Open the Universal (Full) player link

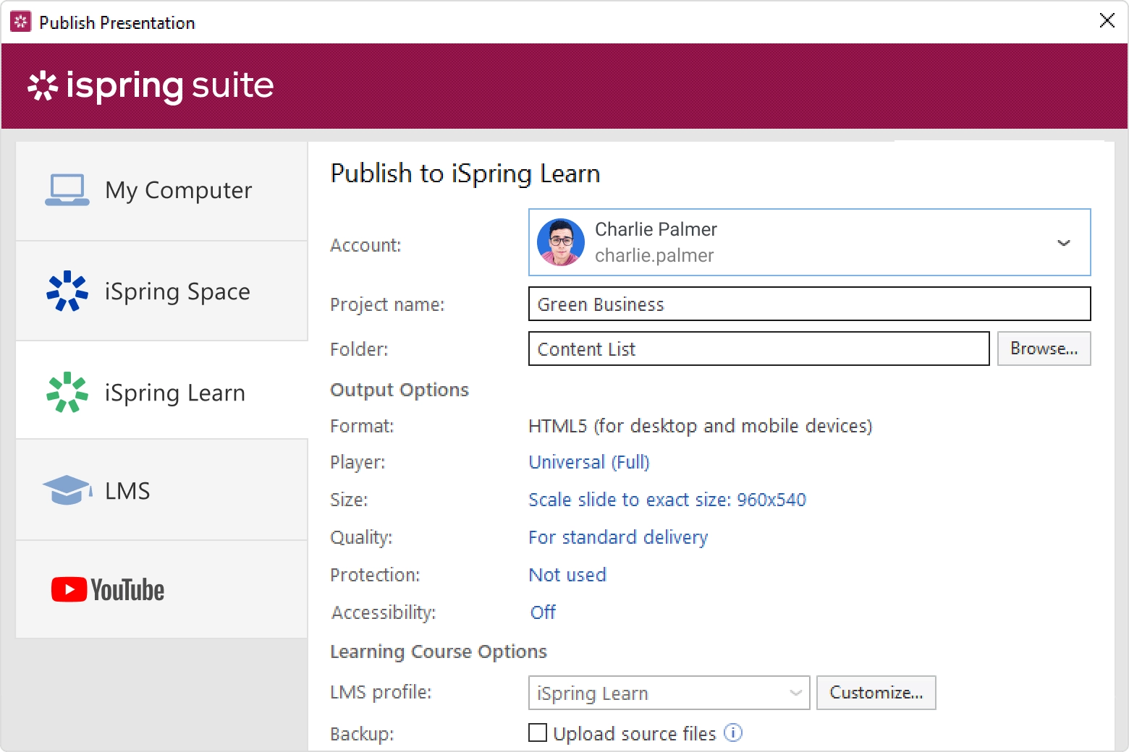tap(589, 462)
